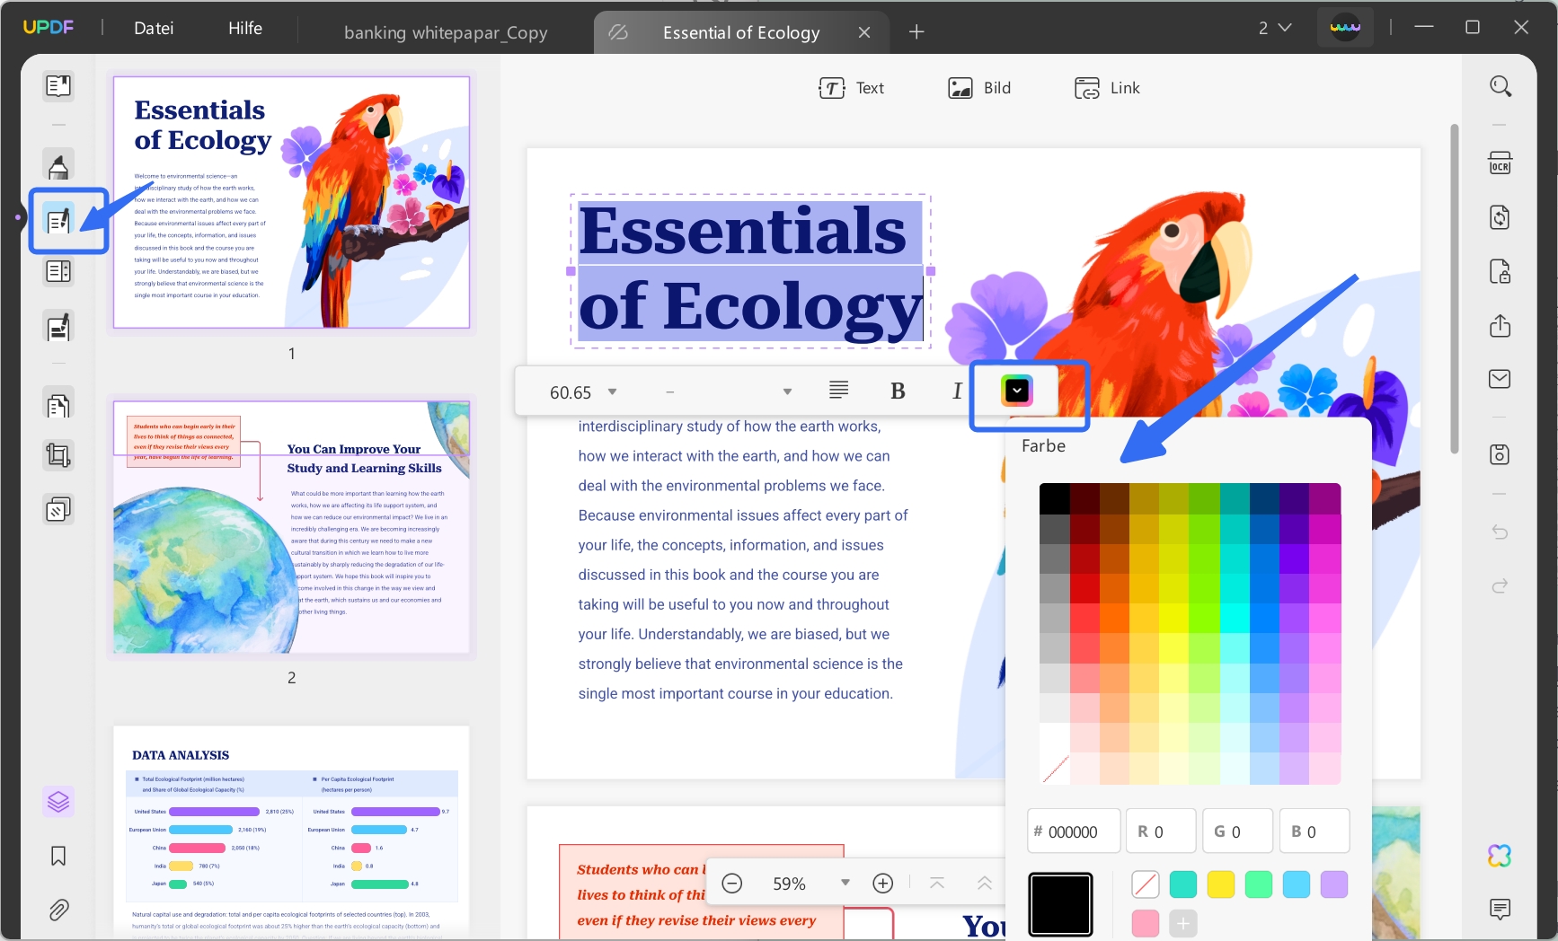
Task: Open the font family dropdown
Action: pos(786,391)
